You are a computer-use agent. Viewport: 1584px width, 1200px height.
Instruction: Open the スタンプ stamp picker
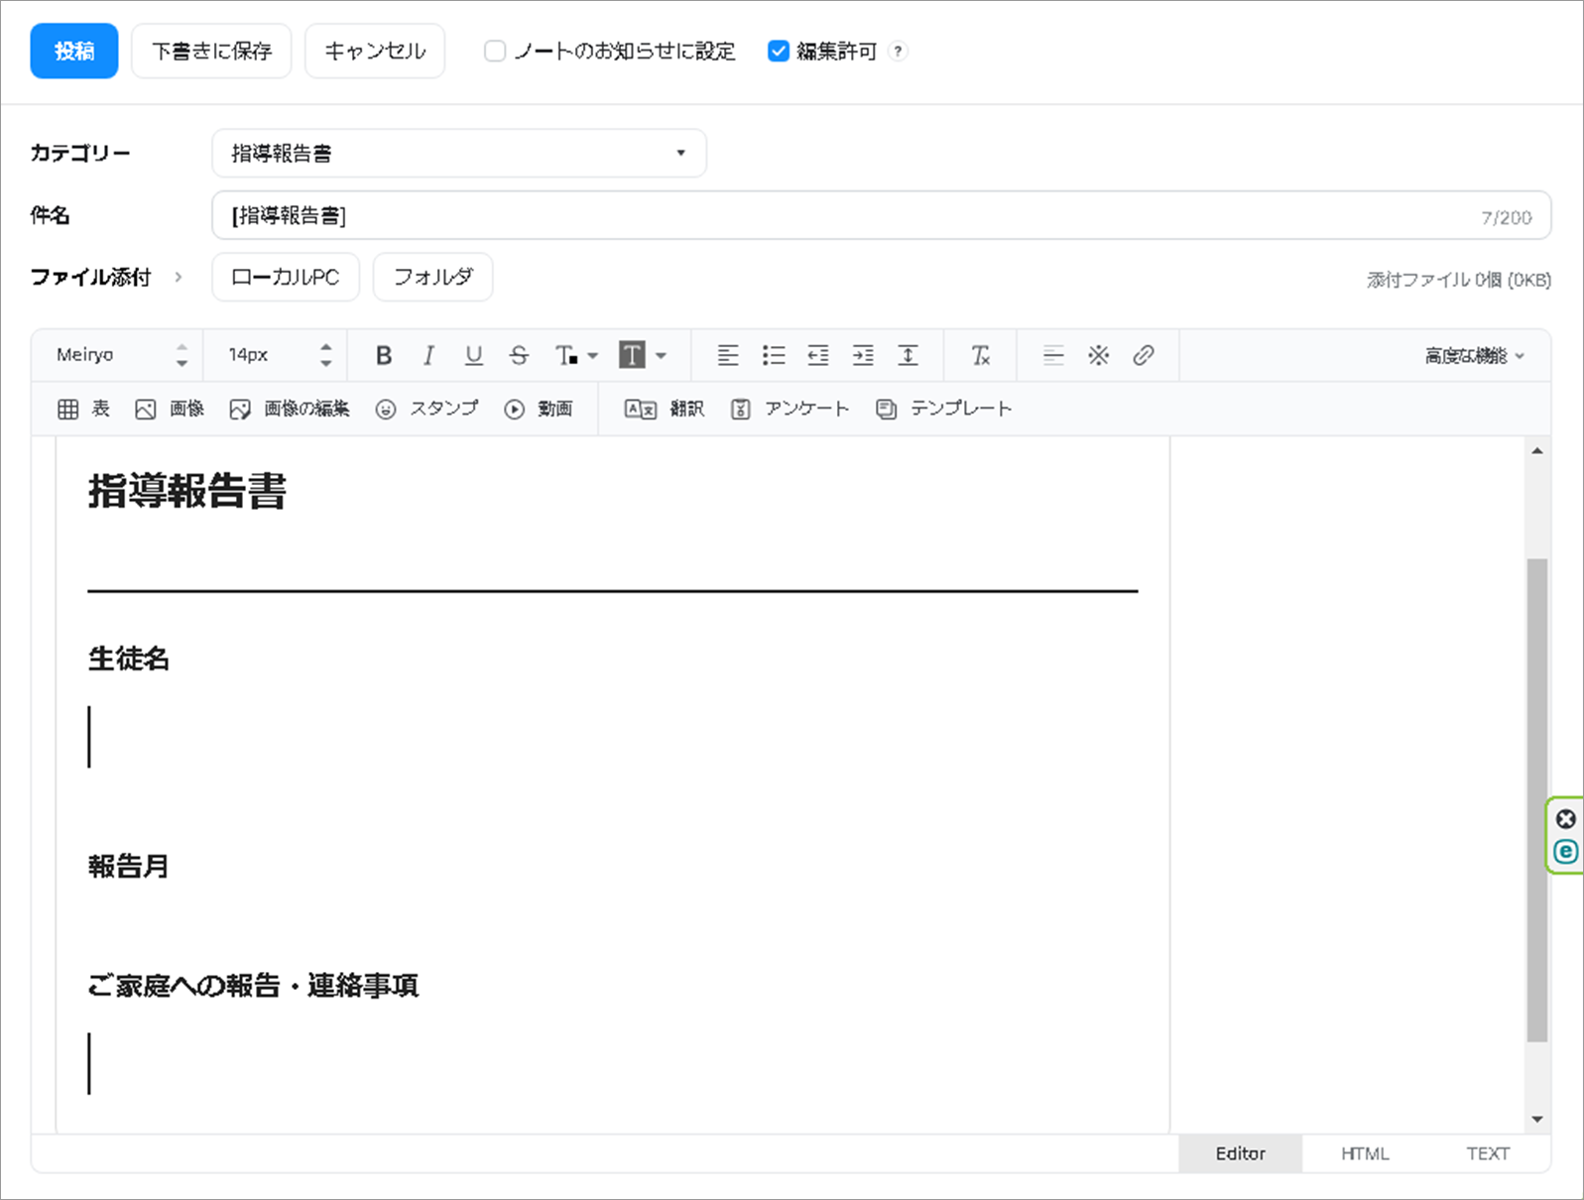tap(426, 409)
